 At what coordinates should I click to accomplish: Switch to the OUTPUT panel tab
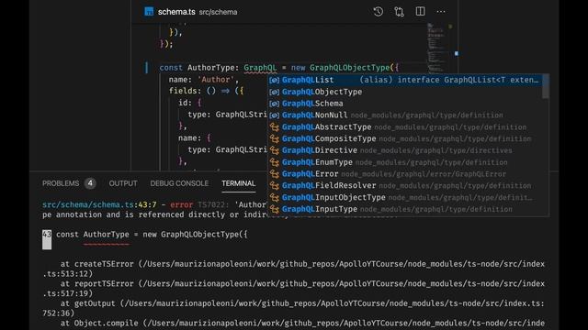click(x=123, y=183)
